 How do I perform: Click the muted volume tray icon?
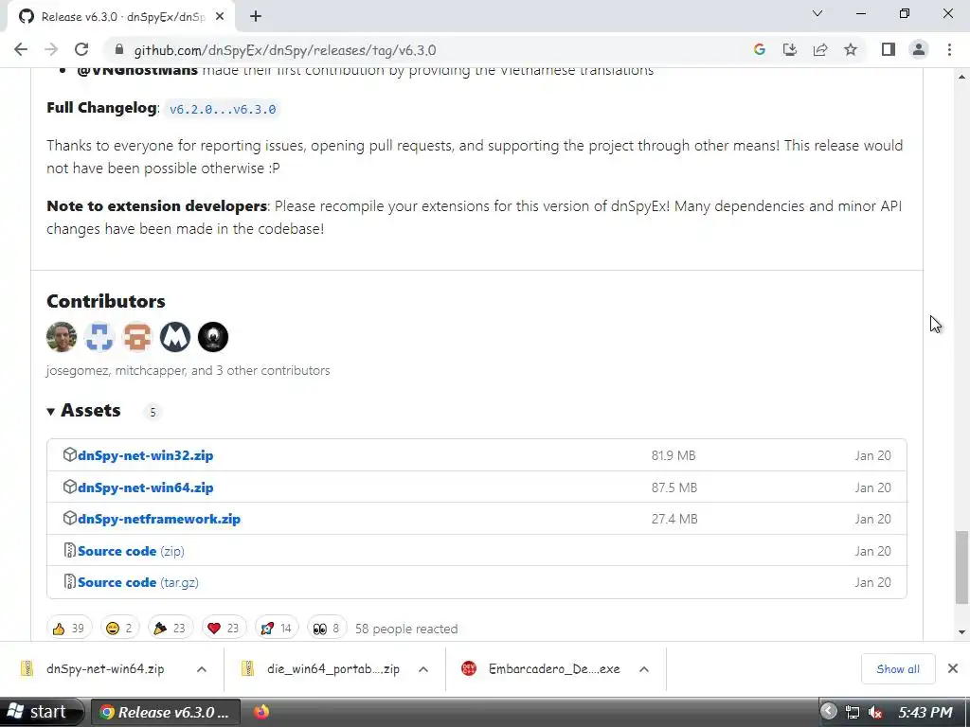pyautogui.click(x=875, y=712)
